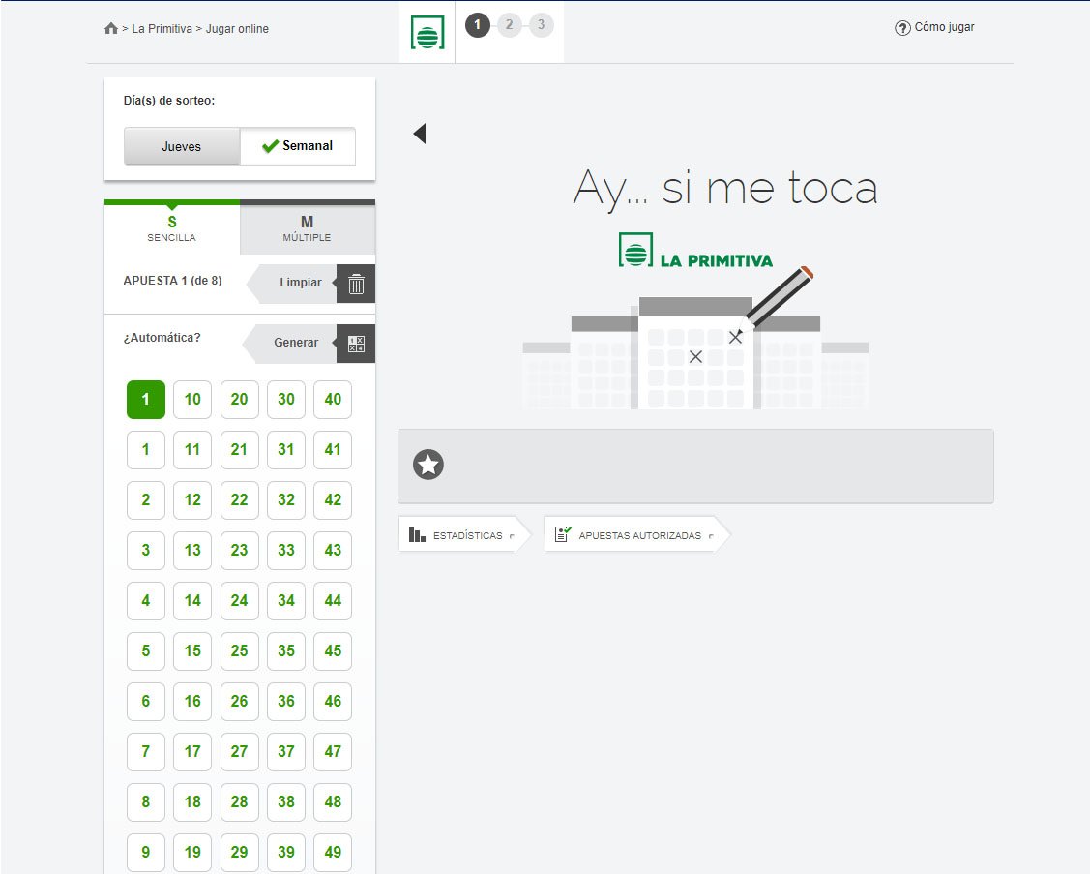Pick number 10 in the grid

tap(192, 400)
